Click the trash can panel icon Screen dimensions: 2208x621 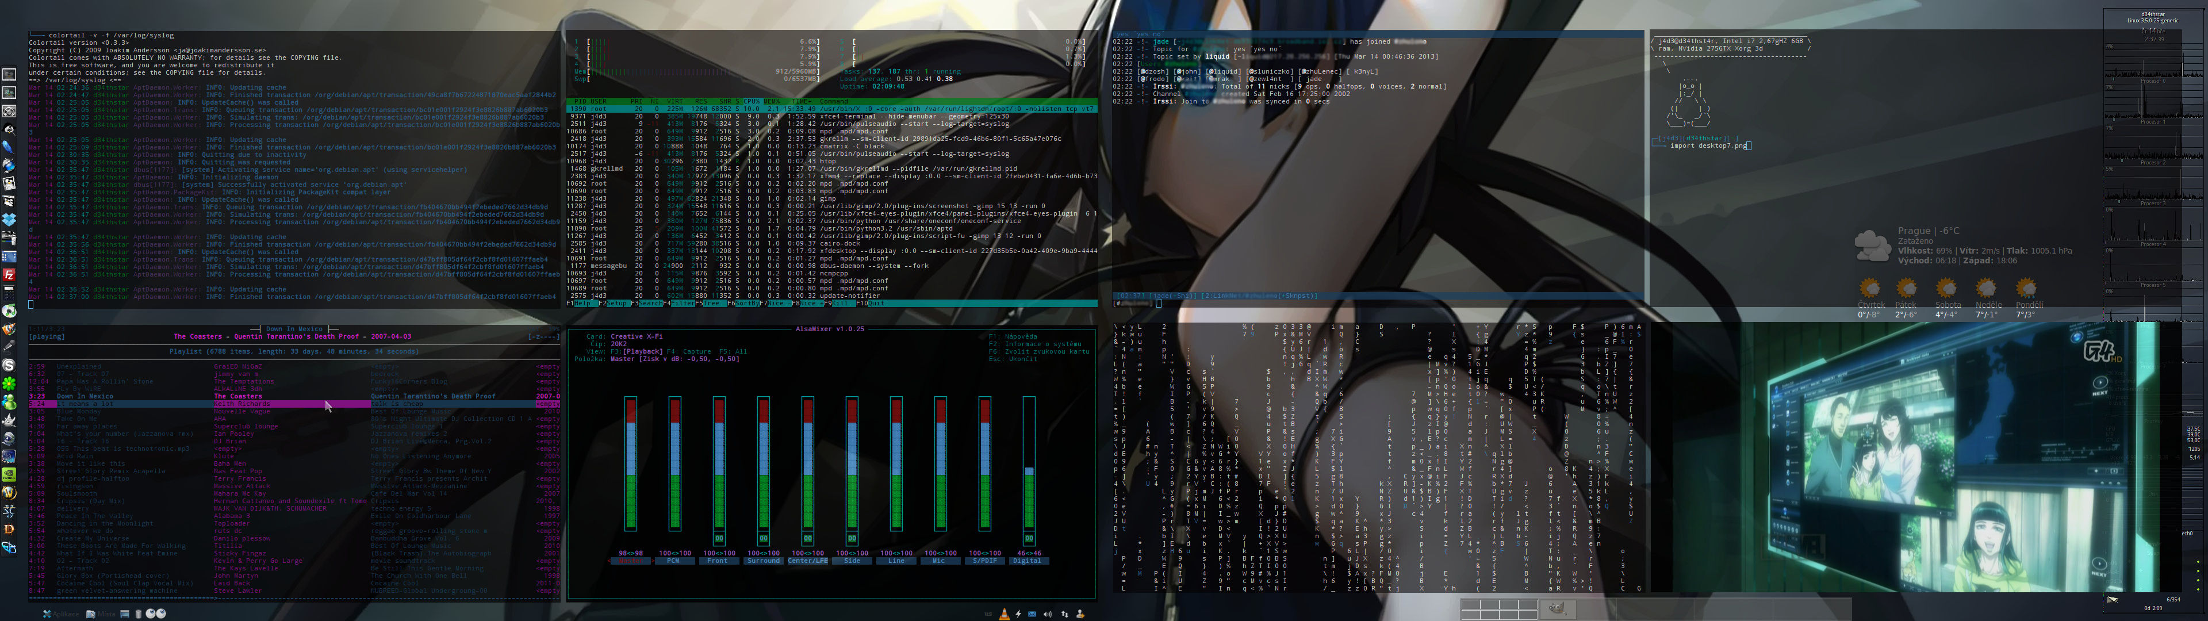tap(138, 614)
